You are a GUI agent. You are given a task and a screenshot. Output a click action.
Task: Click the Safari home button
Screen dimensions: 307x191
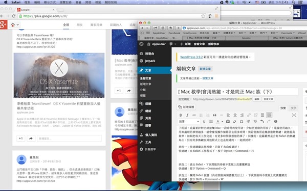point(163,28)
